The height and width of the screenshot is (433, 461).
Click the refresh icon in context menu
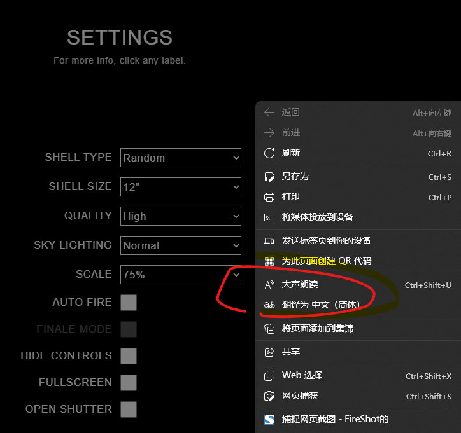coord(269,153)
